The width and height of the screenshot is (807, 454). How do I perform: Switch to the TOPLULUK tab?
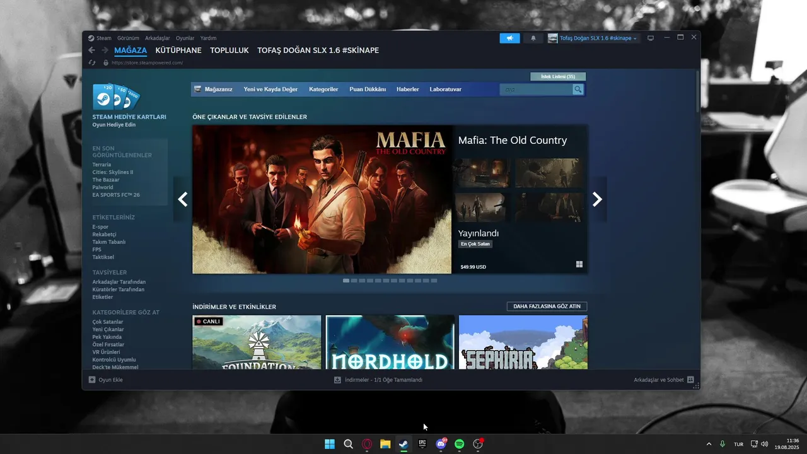click(229, 50)
